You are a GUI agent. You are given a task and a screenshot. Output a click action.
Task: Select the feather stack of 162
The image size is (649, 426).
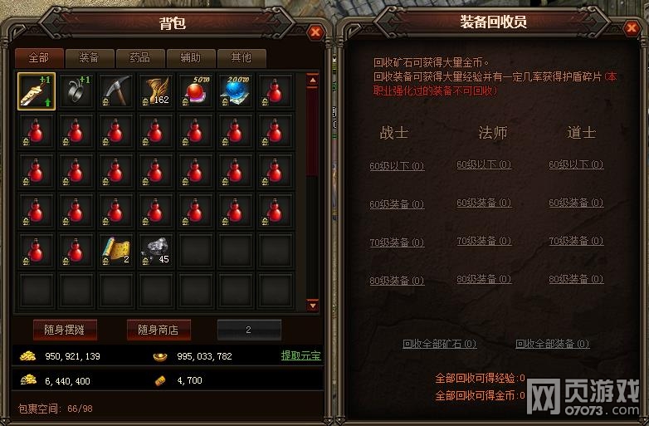[156, 91]
